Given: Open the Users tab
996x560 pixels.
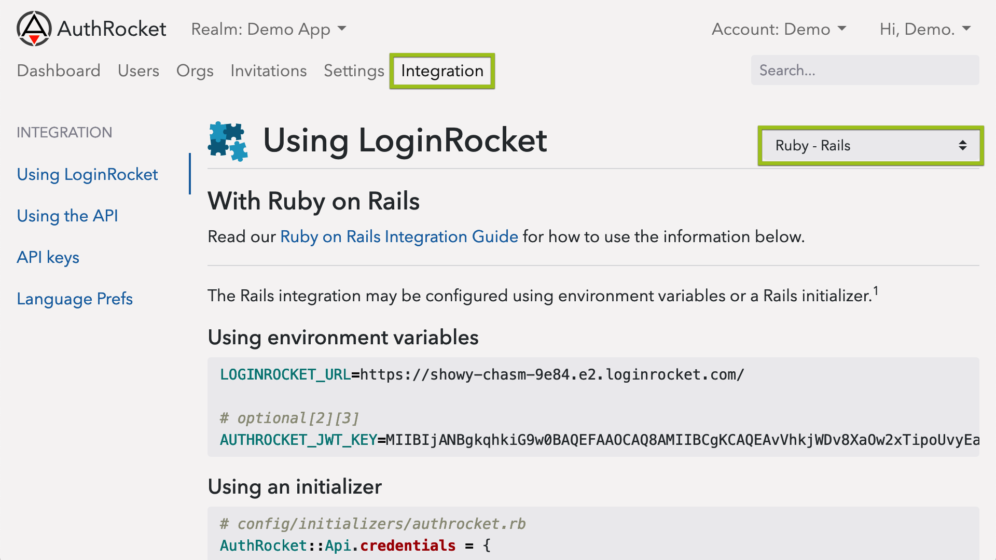Looking at the screenshot, I should 139,71.
